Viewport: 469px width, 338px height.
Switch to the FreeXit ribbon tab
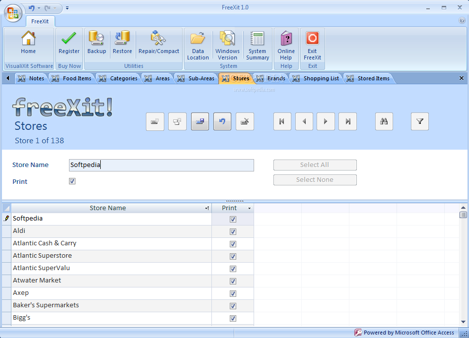pyautogui.click(x=40, y=21)
